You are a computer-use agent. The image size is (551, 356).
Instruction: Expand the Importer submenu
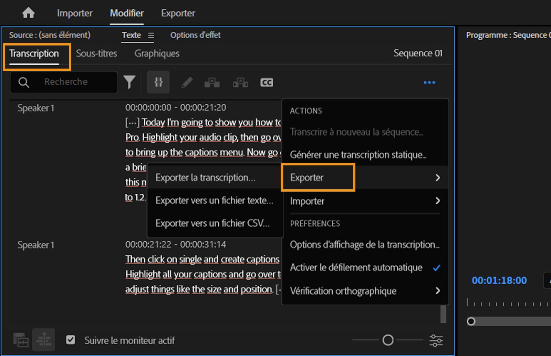click(307, 201)
